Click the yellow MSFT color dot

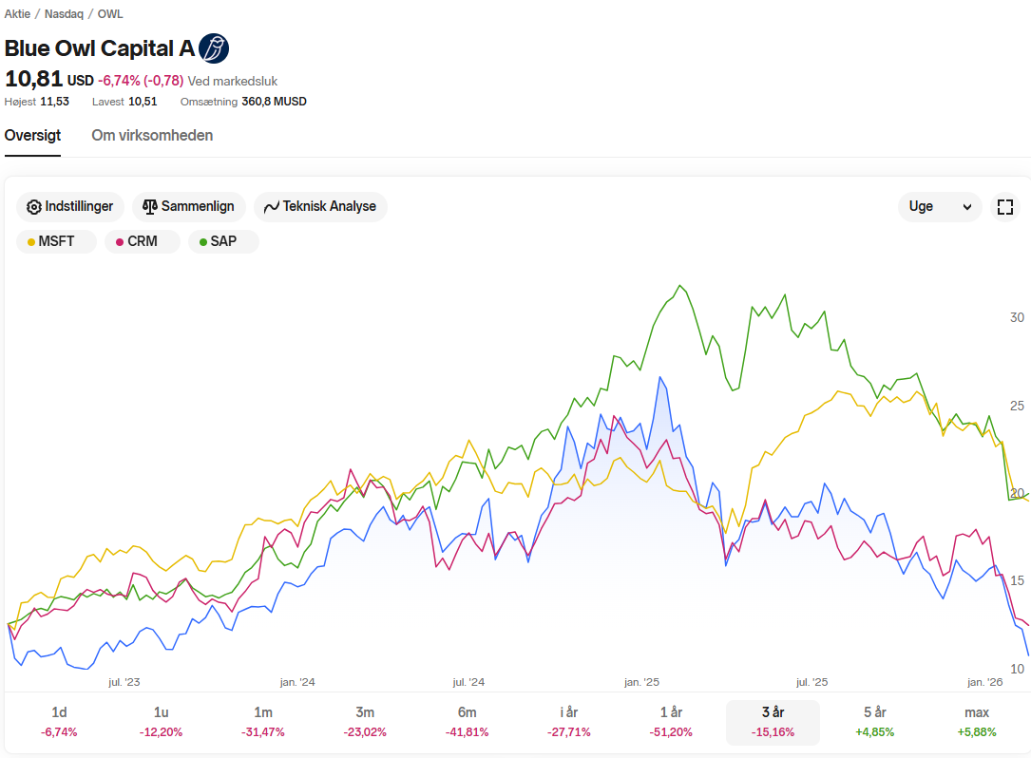point(31,242)
